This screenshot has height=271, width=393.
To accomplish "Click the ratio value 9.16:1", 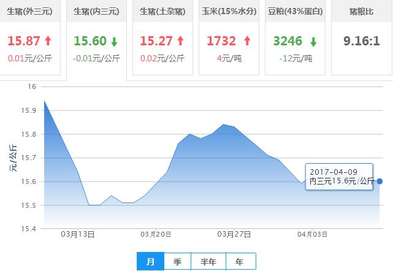I will [x=361, y=41].
